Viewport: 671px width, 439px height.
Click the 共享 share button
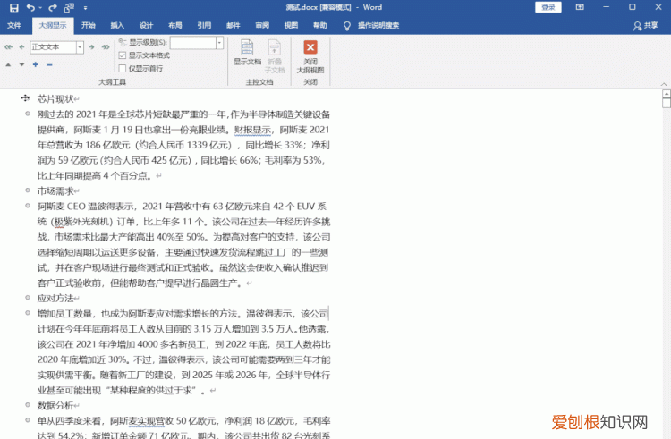click(x=646, y=26)
